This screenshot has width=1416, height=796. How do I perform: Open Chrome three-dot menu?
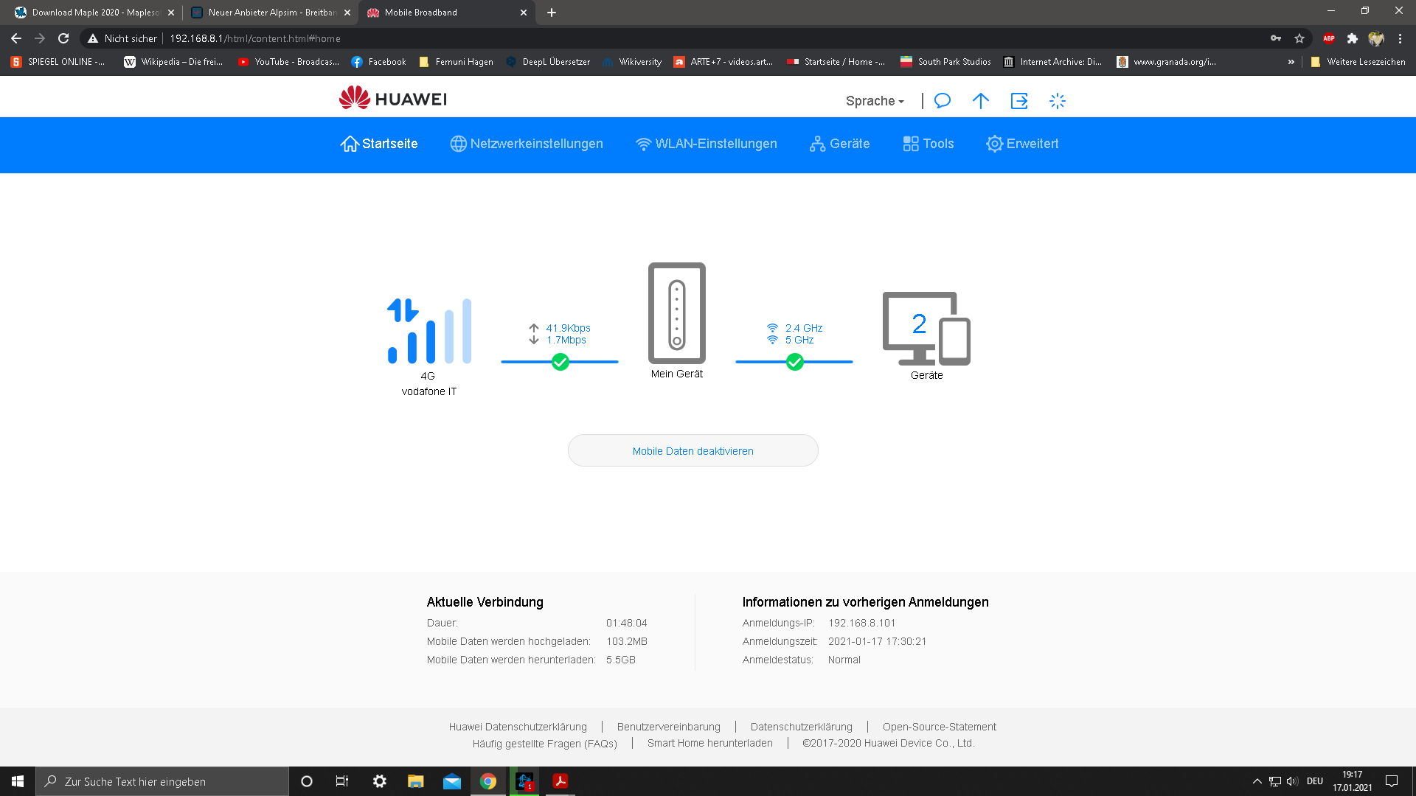(x=1400, y=38)
